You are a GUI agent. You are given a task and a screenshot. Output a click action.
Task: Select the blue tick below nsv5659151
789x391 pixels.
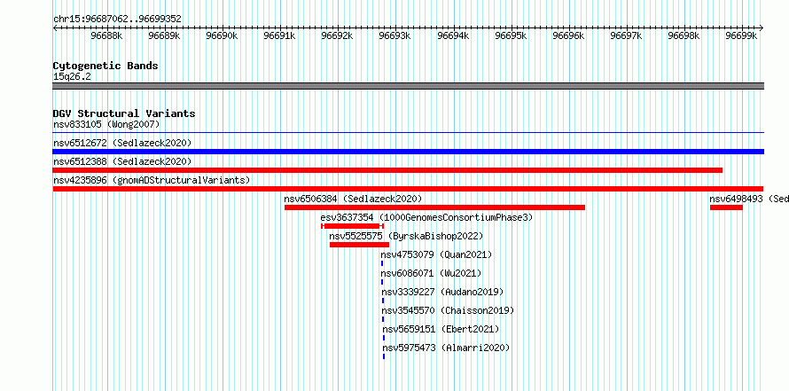coord(384,338)
